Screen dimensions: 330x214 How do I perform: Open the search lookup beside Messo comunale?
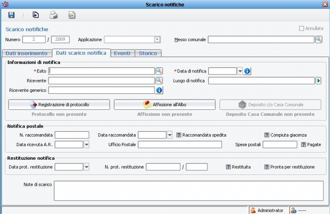319,40
